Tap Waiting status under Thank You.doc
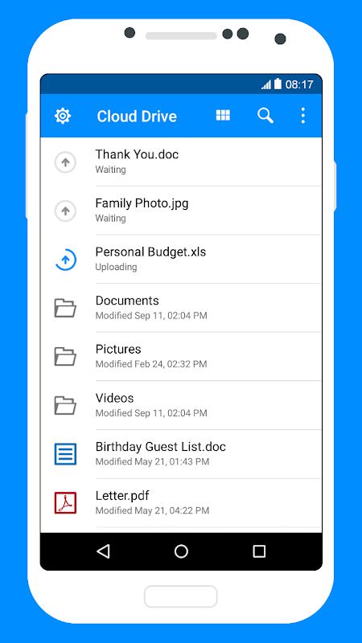Image resolution: width=362 pixels, height=643 pixels. pyautogui.click(x=111, y=170)
